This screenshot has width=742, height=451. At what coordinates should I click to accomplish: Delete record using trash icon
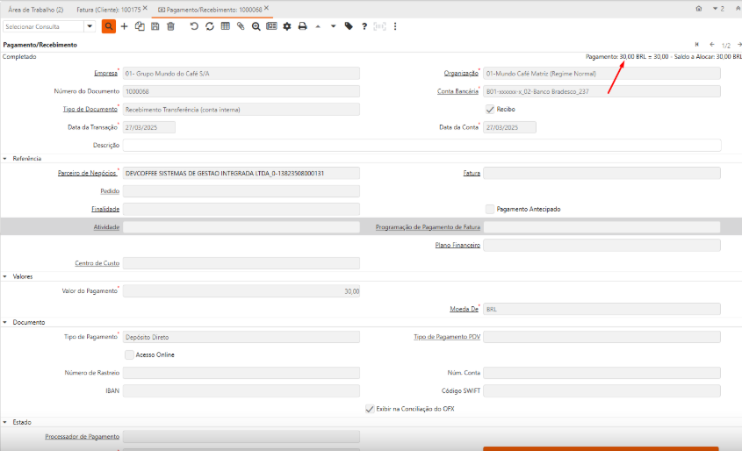click(x=170, y=26)
